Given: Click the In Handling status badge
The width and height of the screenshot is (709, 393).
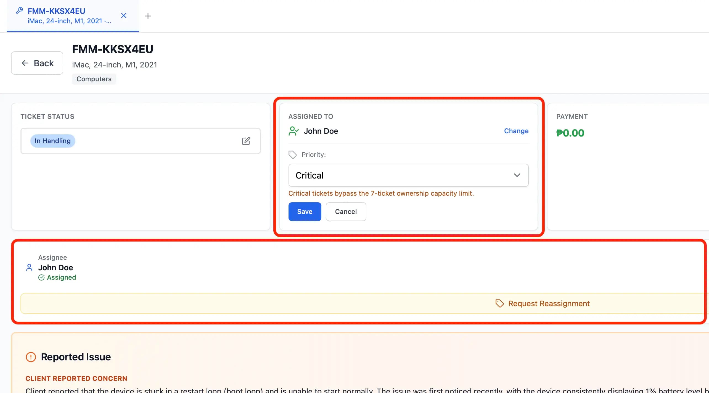Looking at the screenshot, I should pos(53,141).
